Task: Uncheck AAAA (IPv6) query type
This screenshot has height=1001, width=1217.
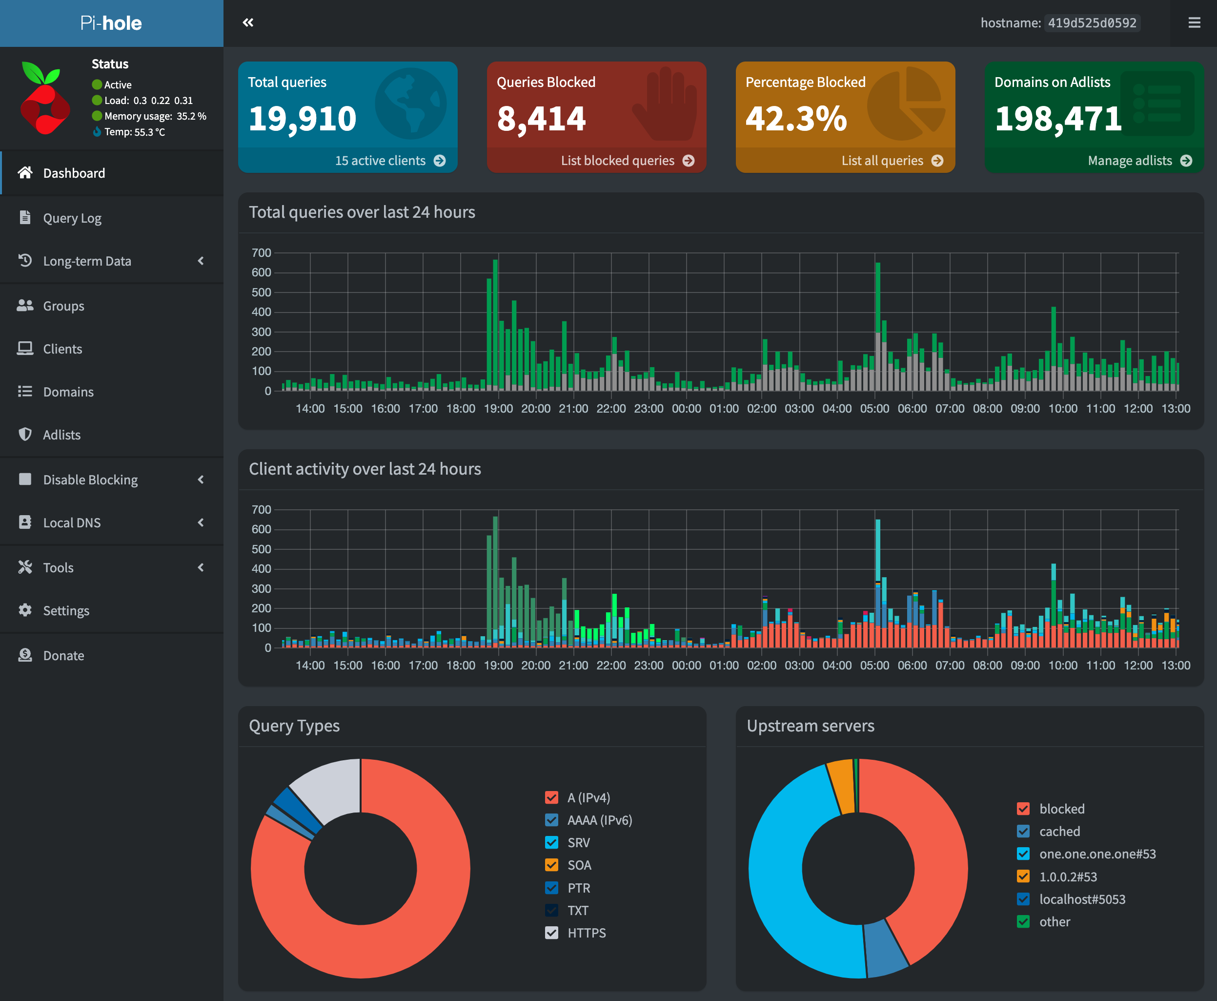Action: pyautogui.click(x=551, y=820)
